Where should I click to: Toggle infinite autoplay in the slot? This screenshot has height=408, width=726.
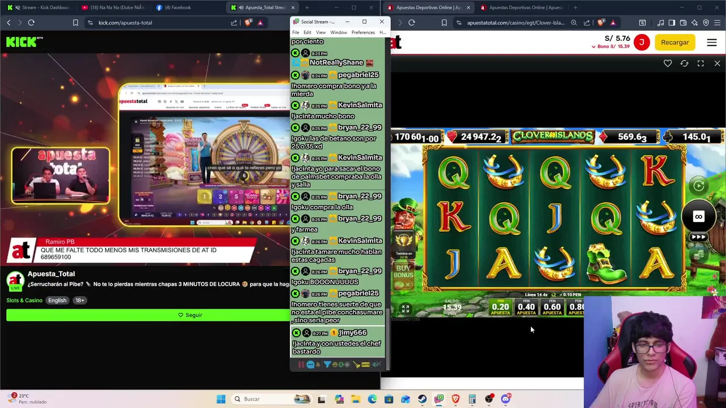699,216
